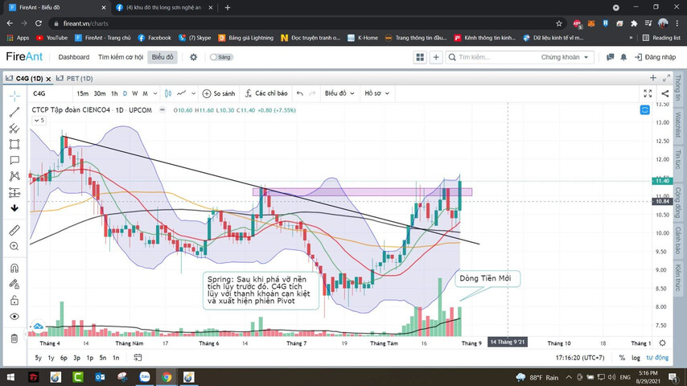Toggle lock all drawing tools
Screen dimensions: 687x386
coord(14,300)
